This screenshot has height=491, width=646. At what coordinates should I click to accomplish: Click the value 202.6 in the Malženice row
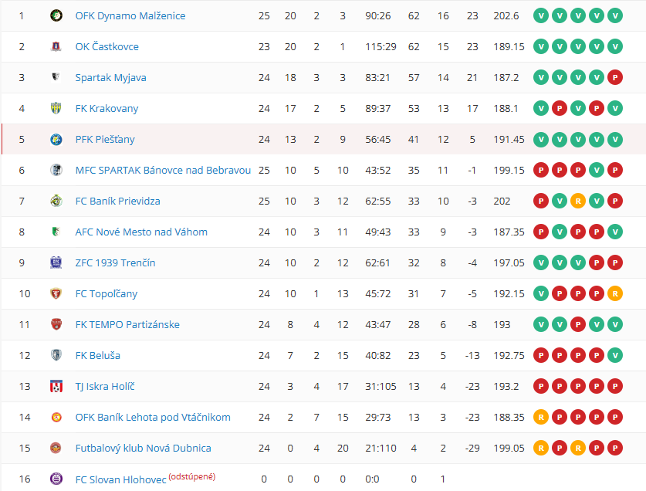pos(506,15)
